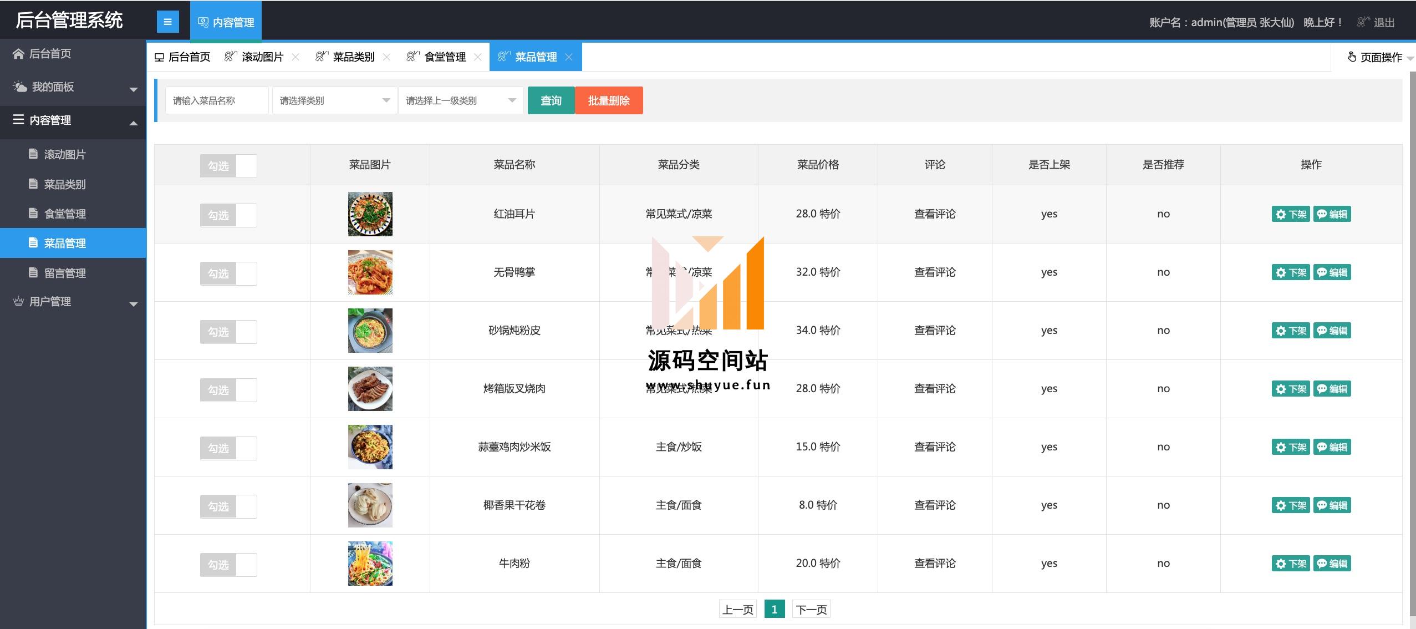Click 下架 for the 蒜薹鸡肉炒米饭 row
The width and height of the screenshot is (1416, 629).
1291,447
